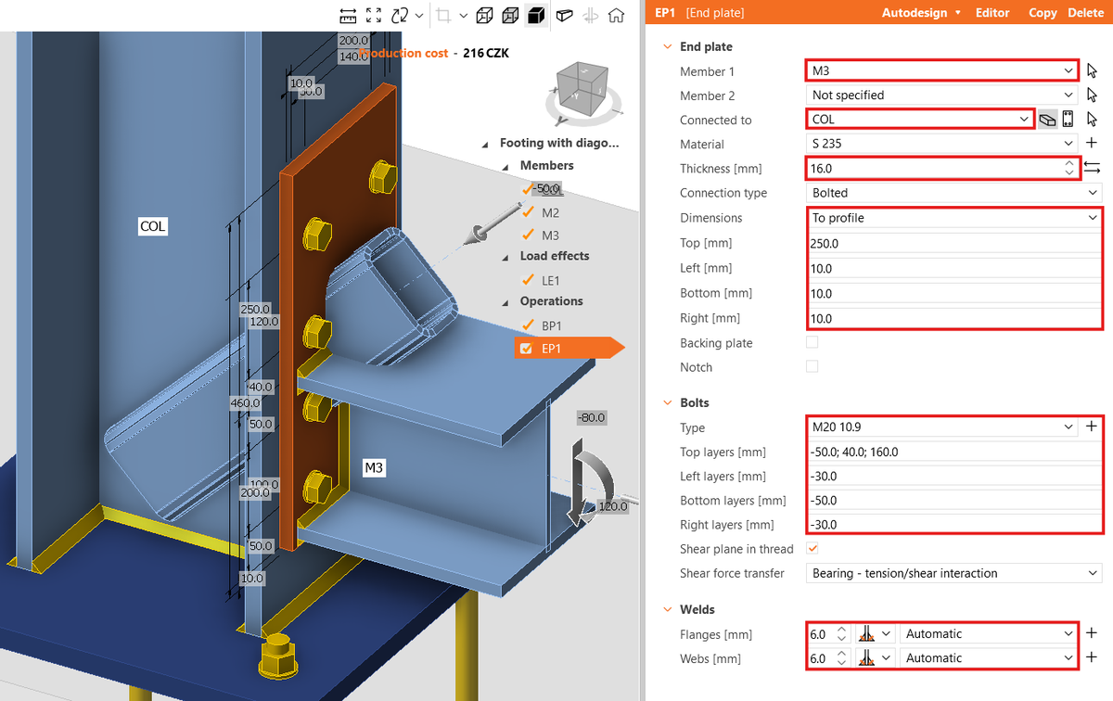Open the Autodesign menu
The height and width of the screenshot is (701, 1113).
coord(915,13)
